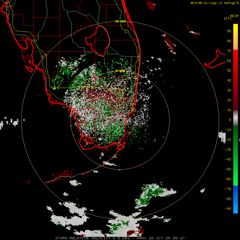Click the Lake Okeechobee outline on the map
The image size is (240, 240).
pos(98,41)
